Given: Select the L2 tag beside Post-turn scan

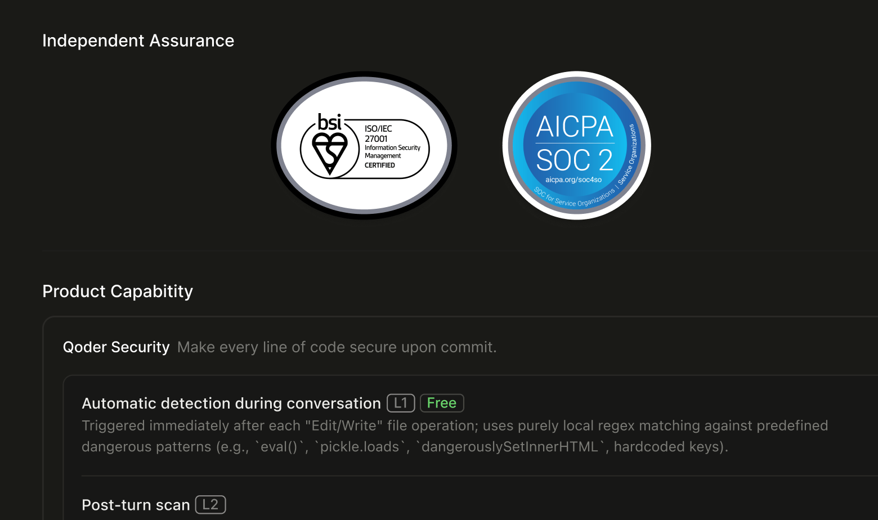Looking at the screenshot, I should pyautogui.click(x=210, y=505).
